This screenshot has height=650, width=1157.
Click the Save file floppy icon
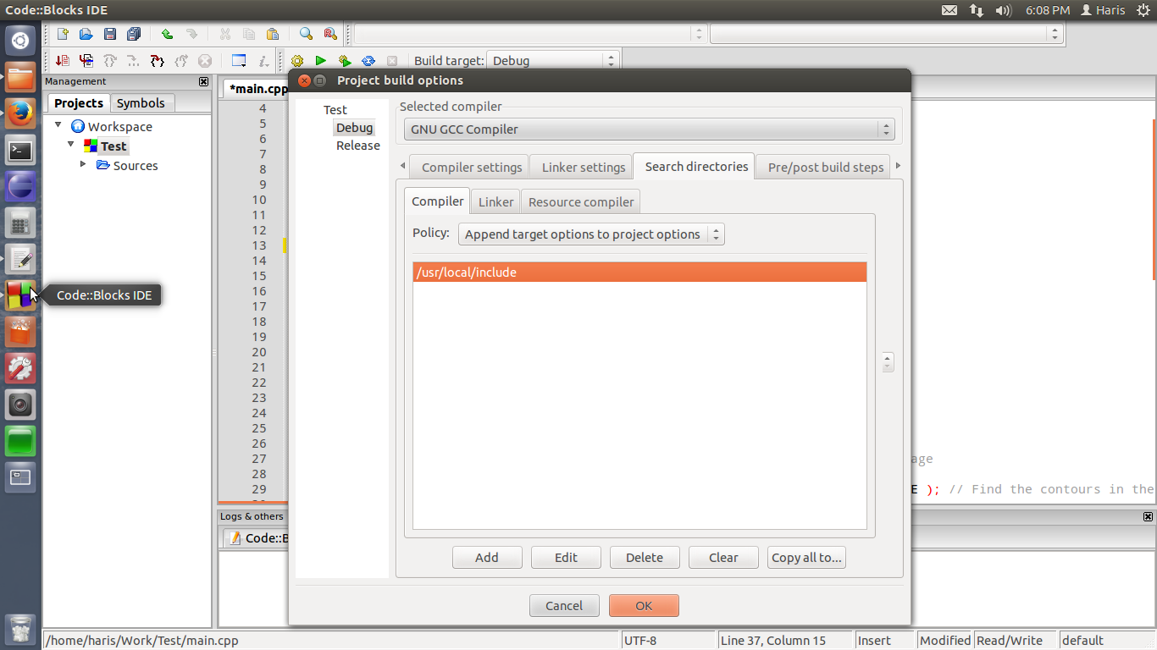pyautogui.click(x=109, y=34)
